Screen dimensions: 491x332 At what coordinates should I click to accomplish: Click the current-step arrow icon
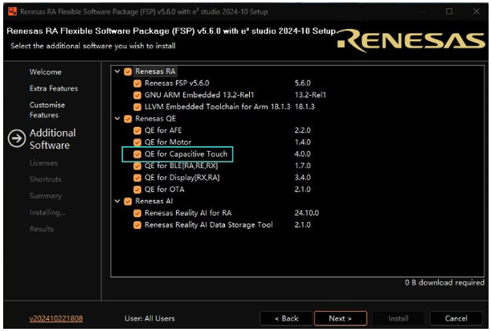(x=17, y=138)
